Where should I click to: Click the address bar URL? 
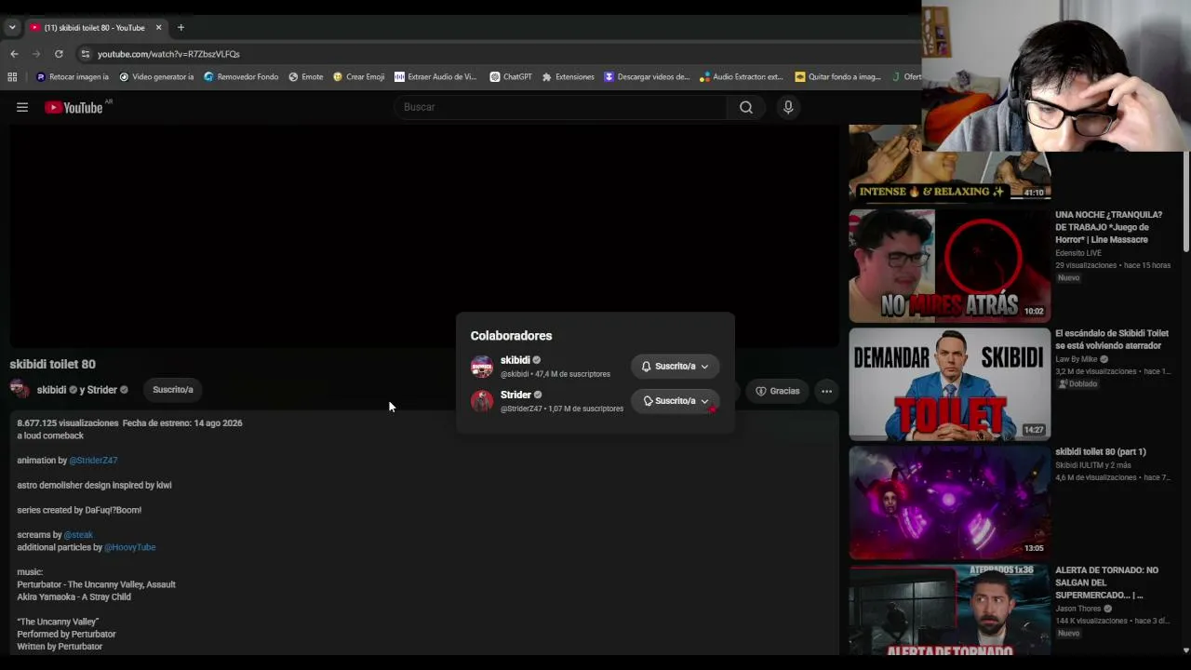[168, 54]
